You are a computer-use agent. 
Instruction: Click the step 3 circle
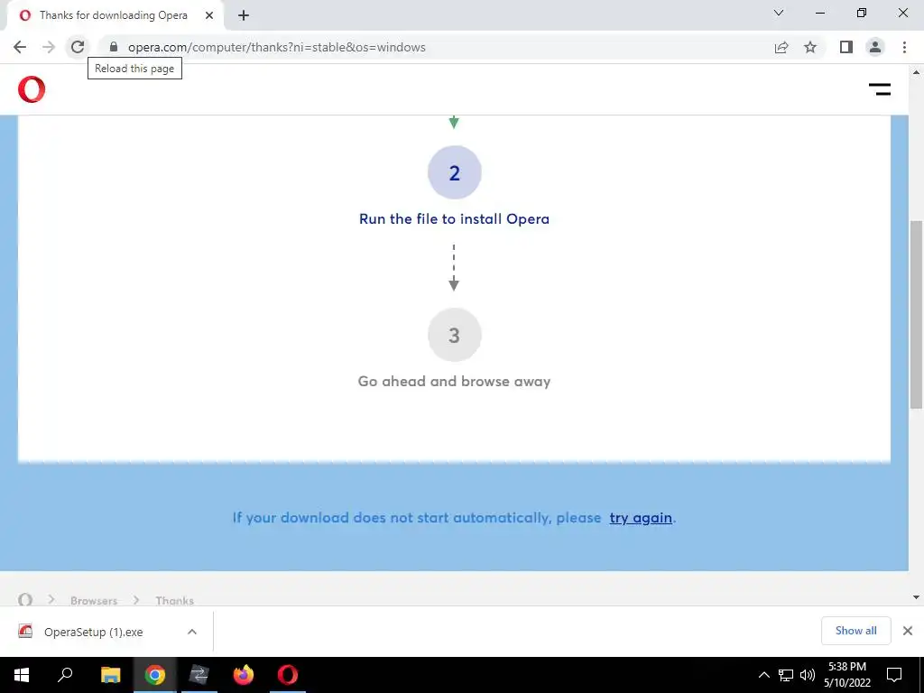coord(455,335)
